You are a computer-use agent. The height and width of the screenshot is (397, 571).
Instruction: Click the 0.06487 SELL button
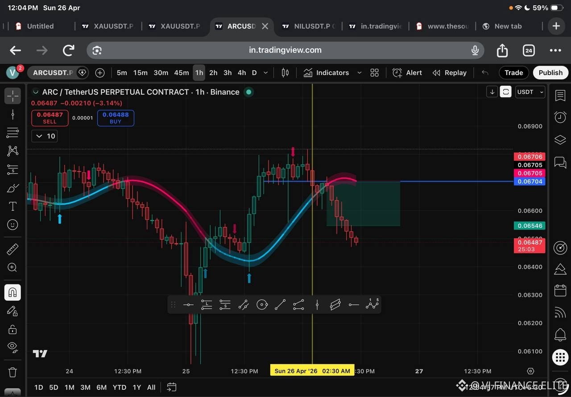tap(50, 118)
